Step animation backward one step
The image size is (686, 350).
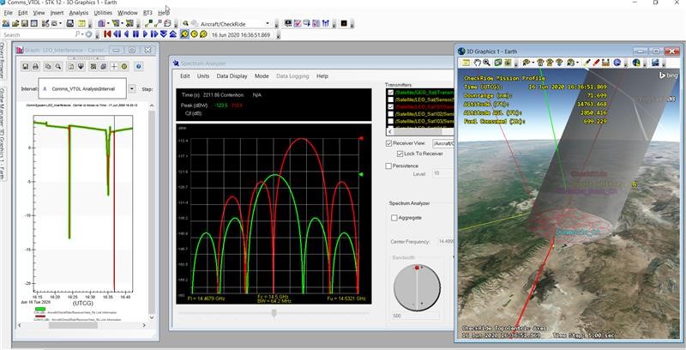[117, 34]
